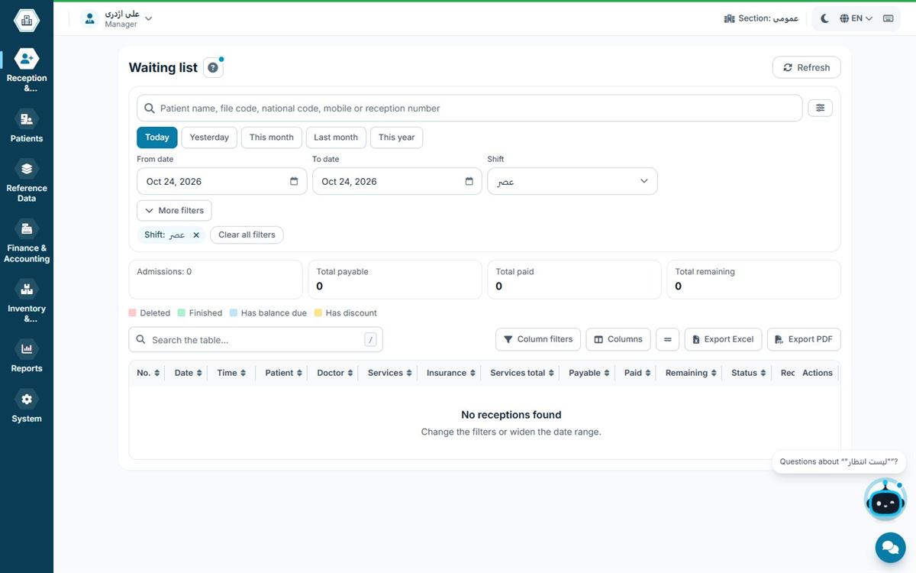Refresh the waiting list
Screen dimensions: 916x573
click(x=806, y=67)
